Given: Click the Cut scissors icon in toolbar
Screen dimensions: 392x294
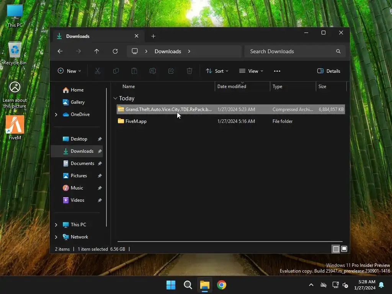Looking at the screenshot, I should 98,71.
